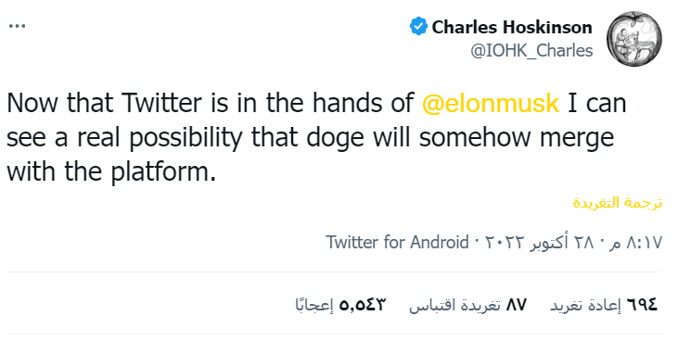
Task: Open the three-dot more options menu
Action: [18, 26]
